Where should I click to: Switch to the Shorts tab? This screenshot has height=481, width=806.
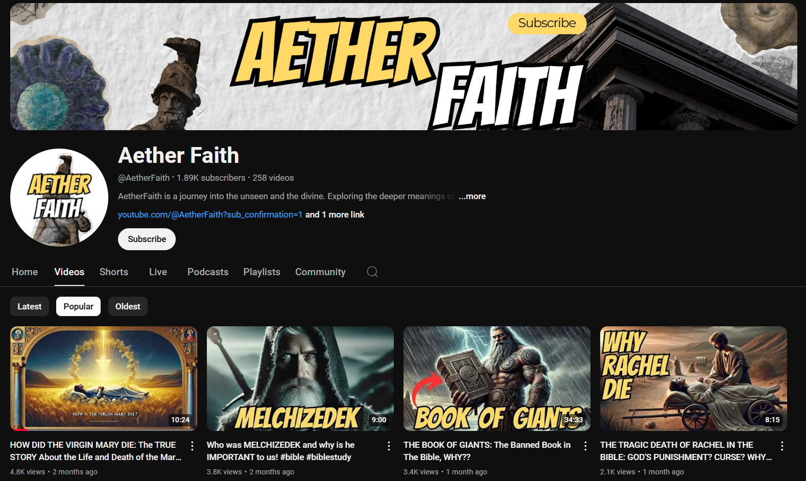point(114,272)
